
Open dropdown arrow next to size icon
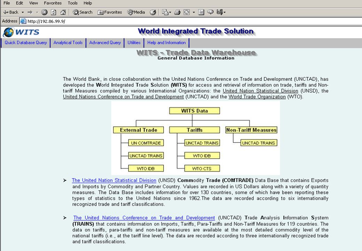pyautogui.click(x=194, y=12)
